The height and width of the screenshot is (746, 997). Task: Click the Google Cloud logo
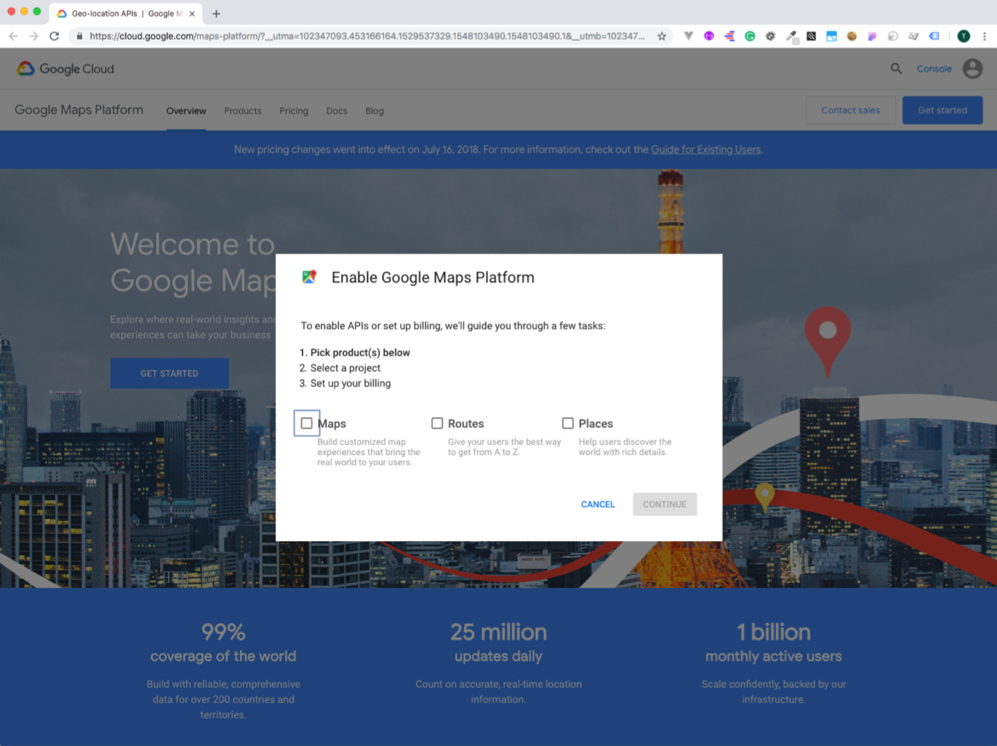65,69
